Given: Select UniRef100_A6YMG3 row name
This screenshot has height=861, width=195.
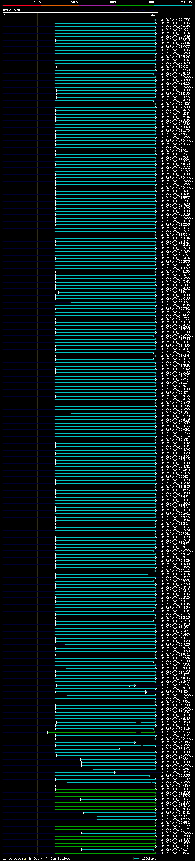Looking at the screenshot, I should click(175, 493).
